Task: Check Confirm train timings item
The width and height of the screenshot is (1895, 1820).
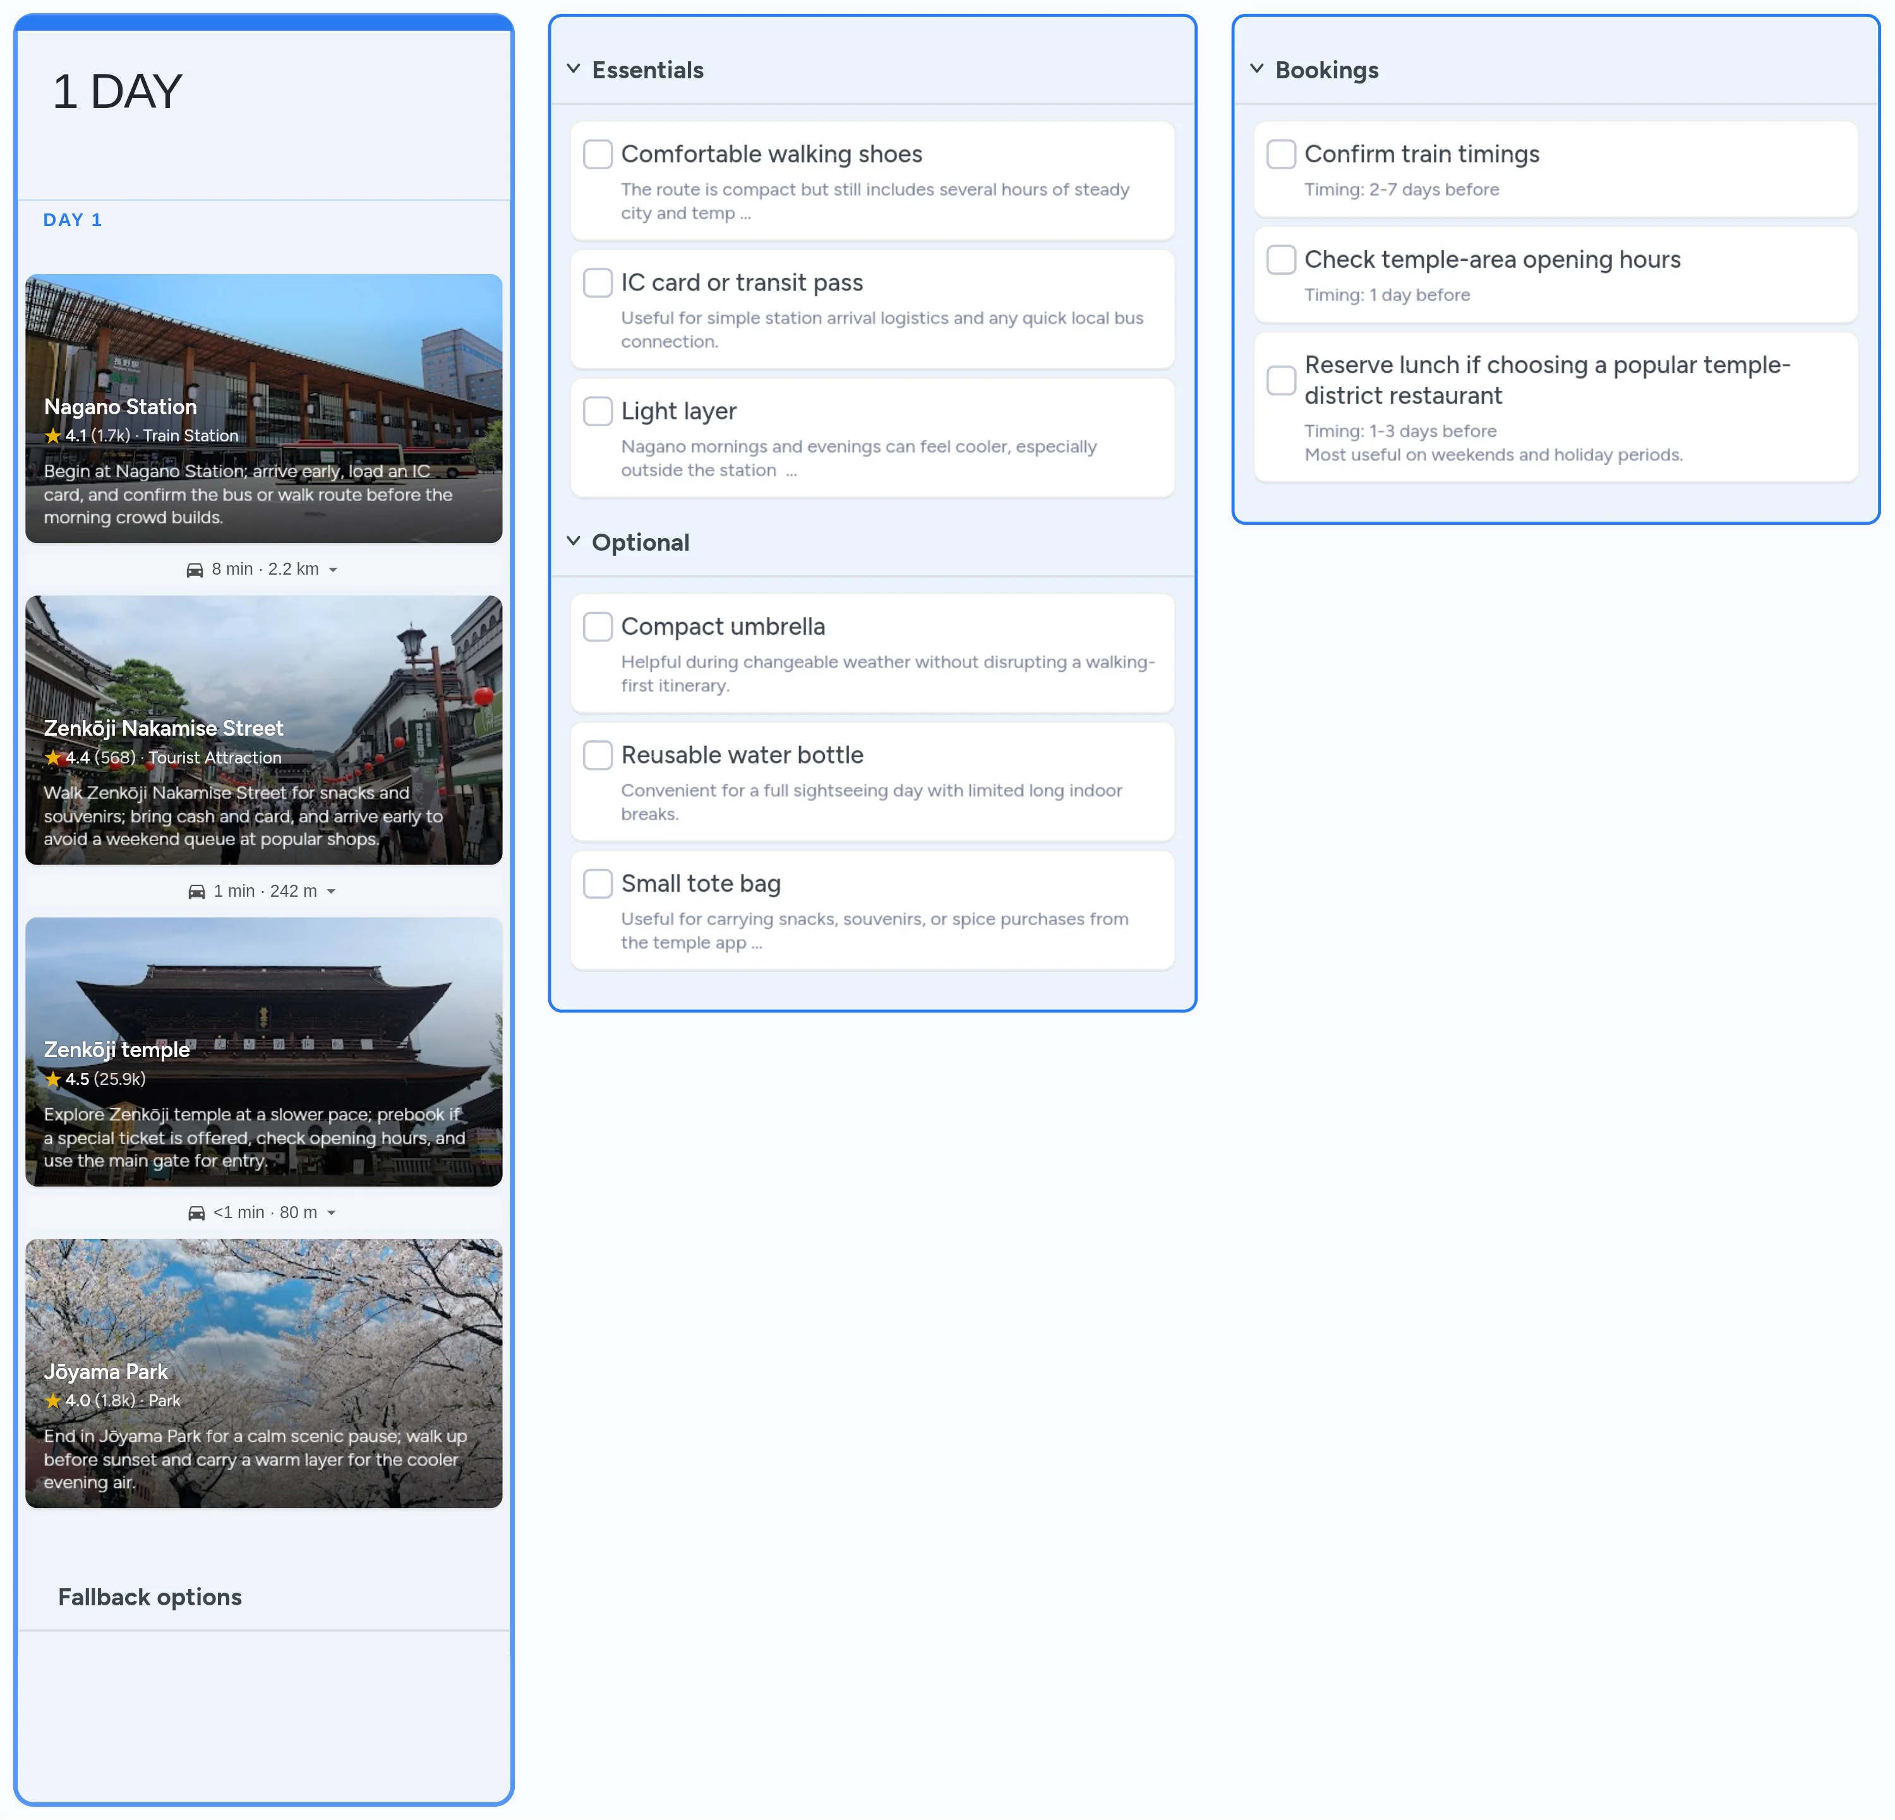Action: [1281, 155]
